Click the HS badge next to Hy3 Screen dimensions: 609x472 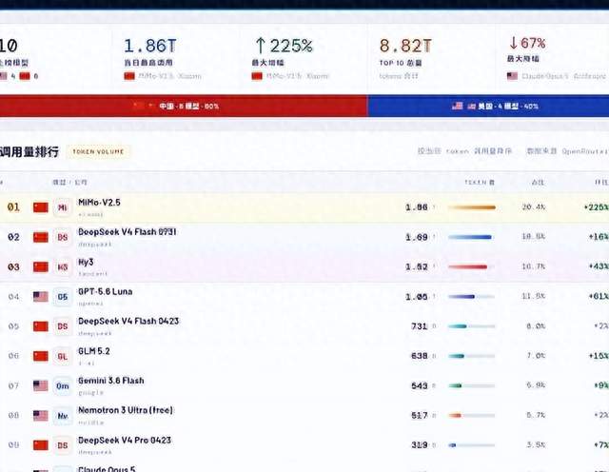tap(62, 267)
